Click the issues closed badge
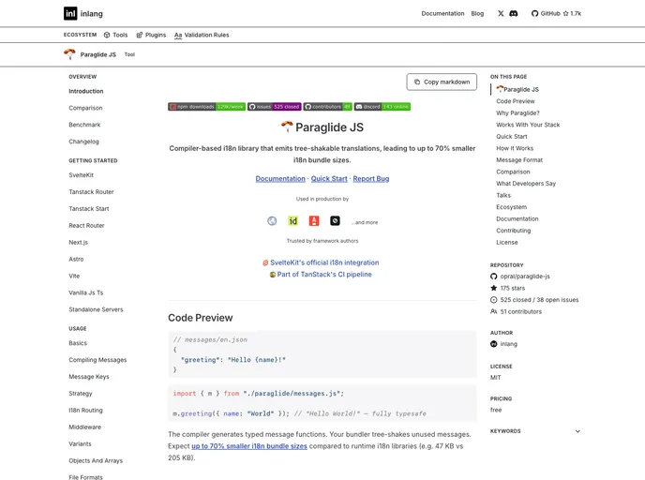This screenshot has height=480, width=645. (x=274, y=107)
